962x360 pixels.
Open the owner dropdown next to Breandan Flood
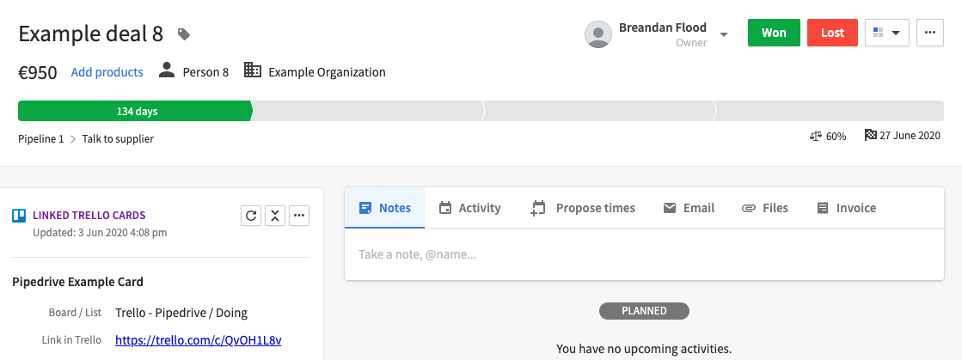724,34
